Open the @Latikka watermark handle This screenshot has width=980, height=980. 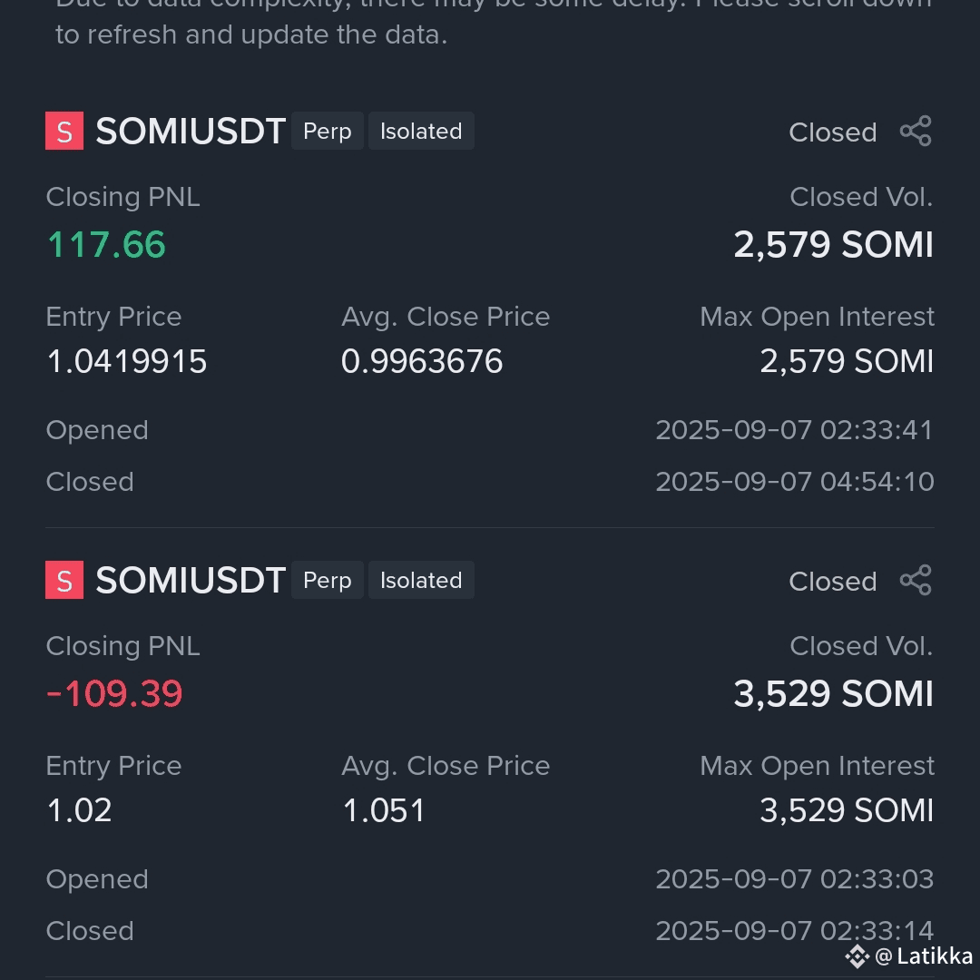pyautogui.click(x=924, y=956)
